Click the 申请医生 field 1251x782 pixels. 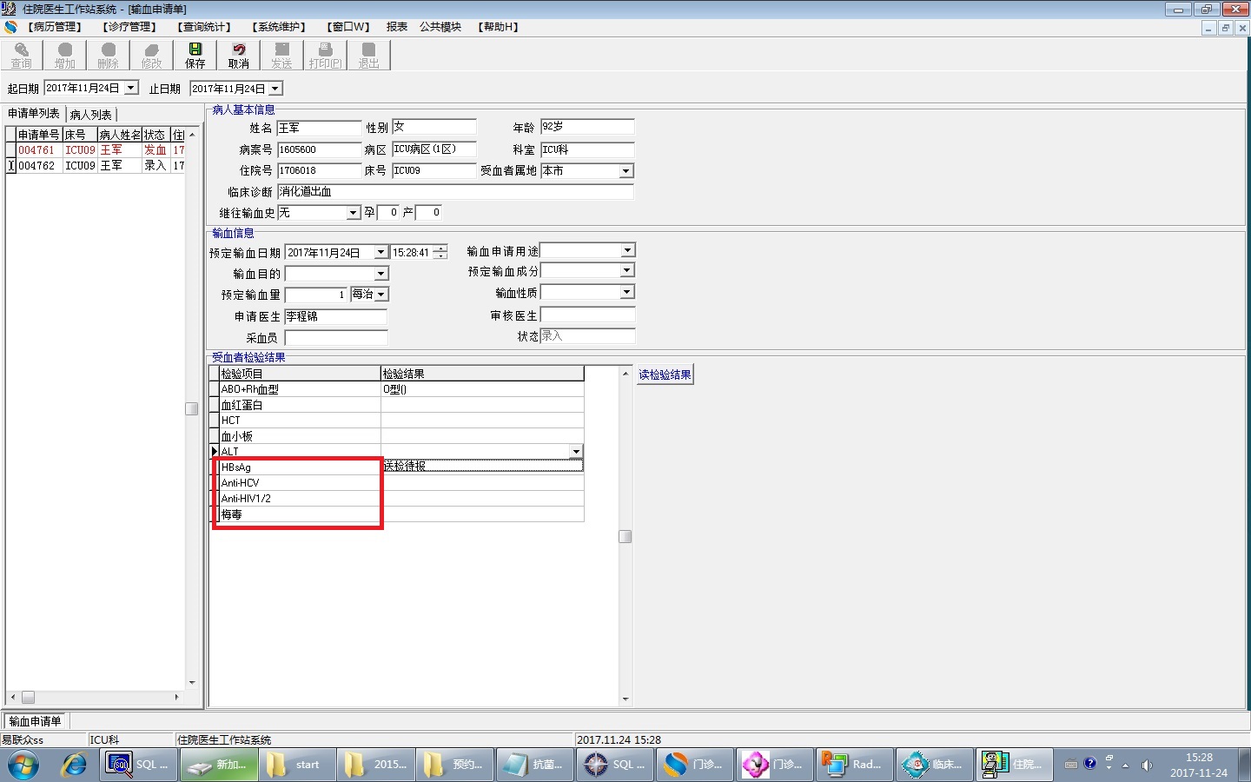pyautogui.click(x=336, y=316)
